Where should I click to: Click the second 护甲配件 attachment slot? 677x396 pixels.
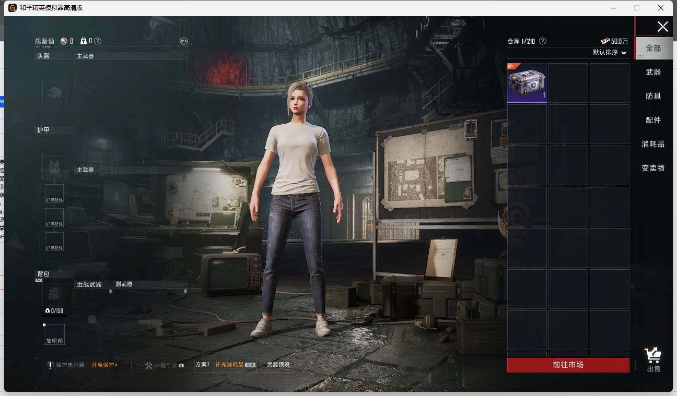pyautogui.click(x=54, y=218)
